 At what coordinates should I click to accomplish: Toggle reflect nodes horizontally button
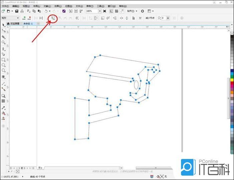point(121,18)
